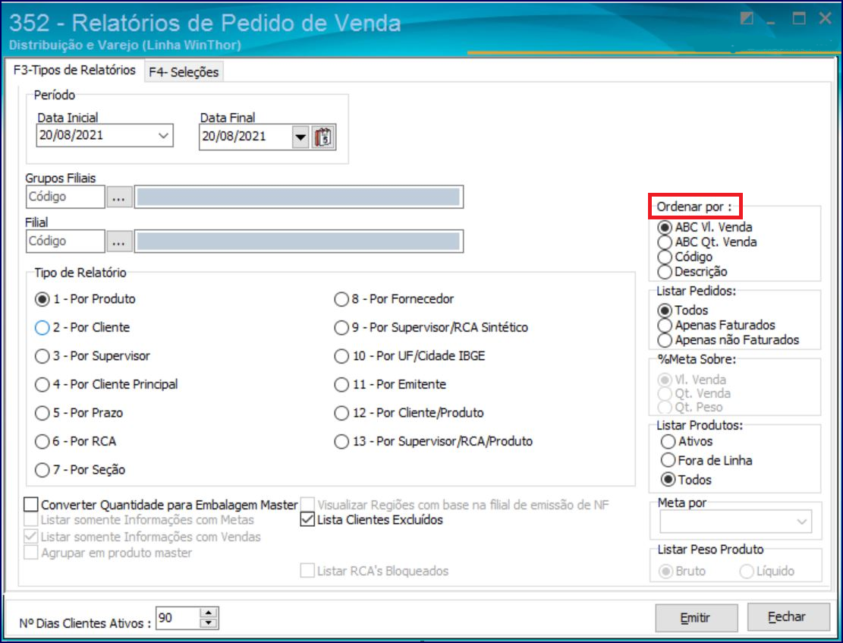Select Todos under Listar Produtos
This screenshot has width=843, height=643.
point(686,480)
